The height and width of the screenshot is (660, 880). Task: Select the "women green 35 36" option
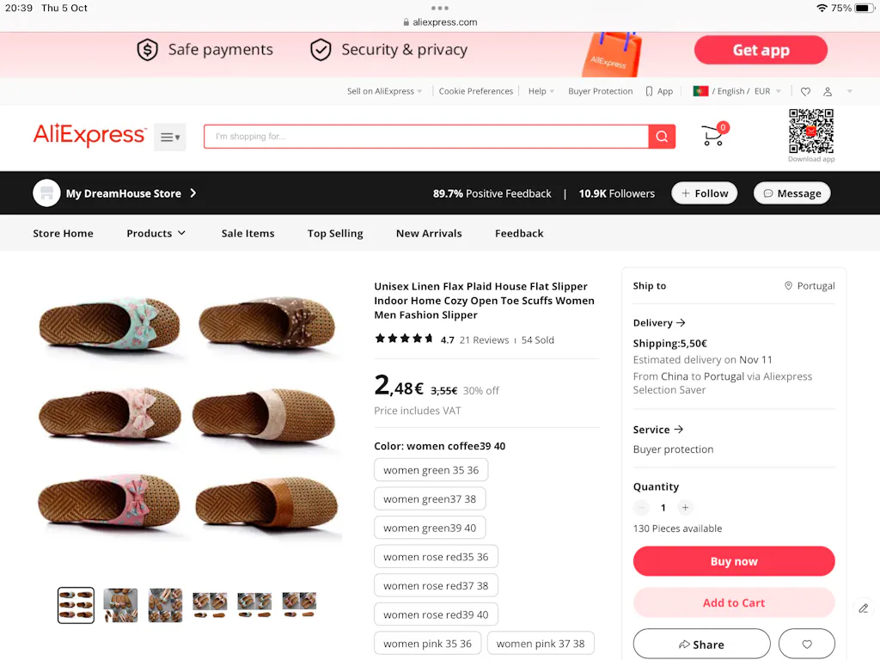point(431,470)
